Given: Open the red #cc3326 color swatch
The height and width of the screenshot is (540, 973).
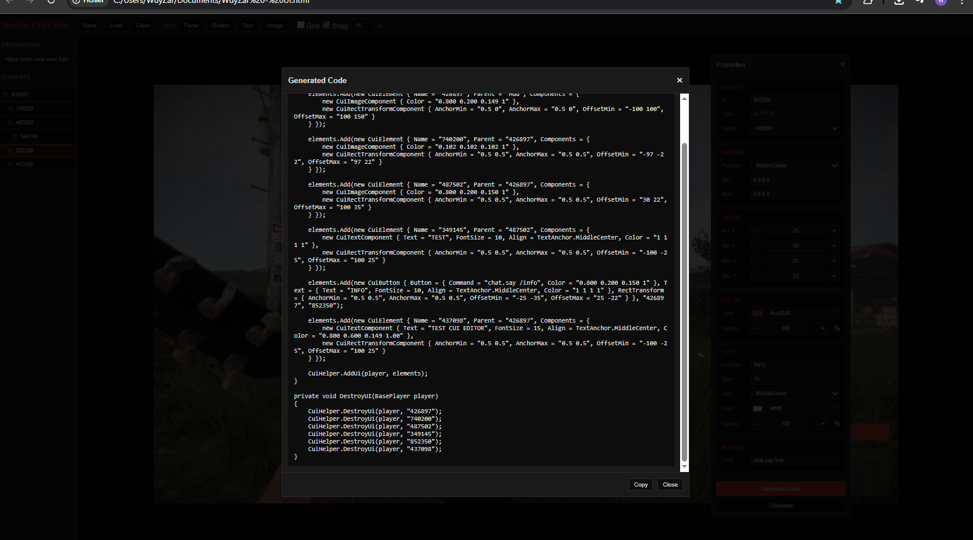Looking at the screenshot, I should (x=758, y=313).
